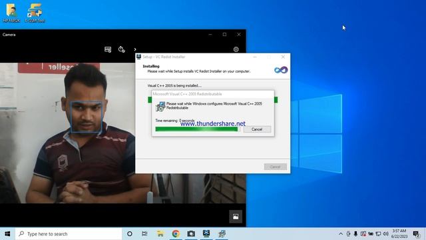
Task: Open the notification center icon
Action: click(416, 234)
